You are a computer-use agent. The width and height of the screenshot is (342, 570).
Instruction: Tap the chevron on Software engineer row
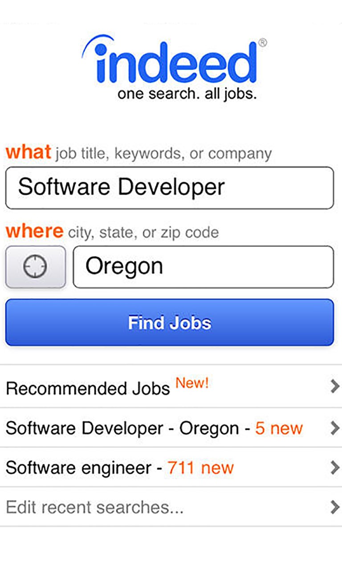tap(335, 468)
